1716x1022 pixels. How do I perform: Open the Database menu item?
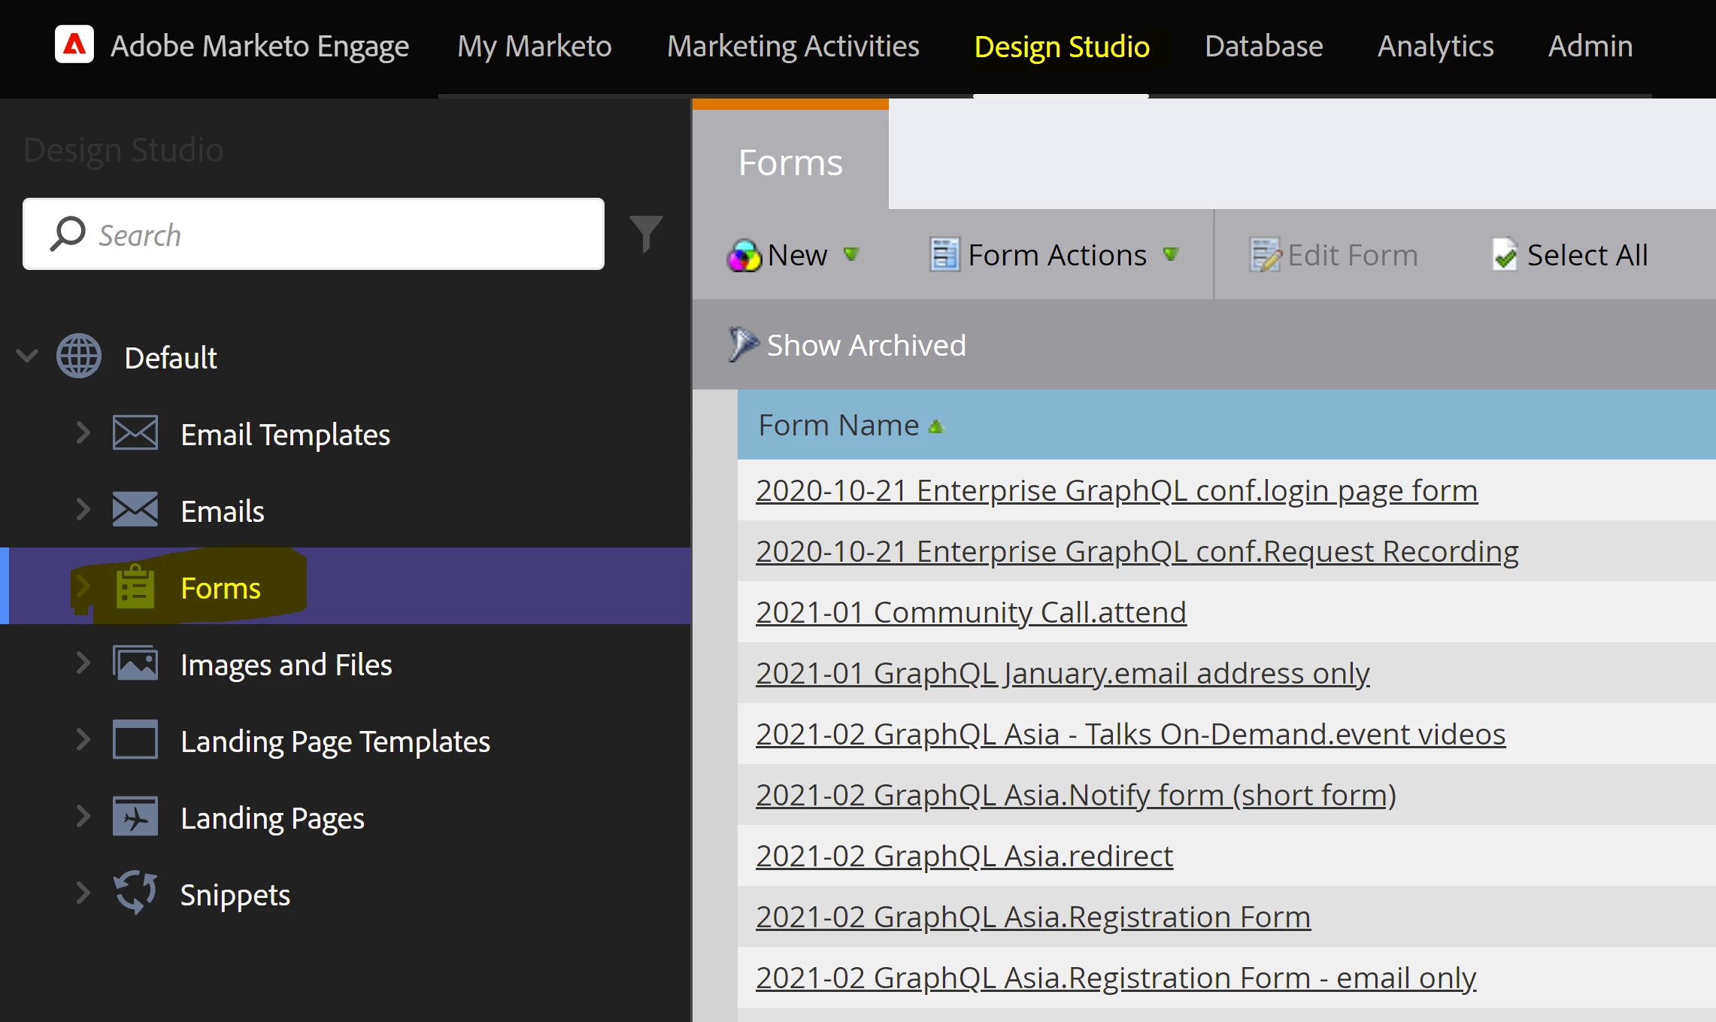coord(1263,47)
